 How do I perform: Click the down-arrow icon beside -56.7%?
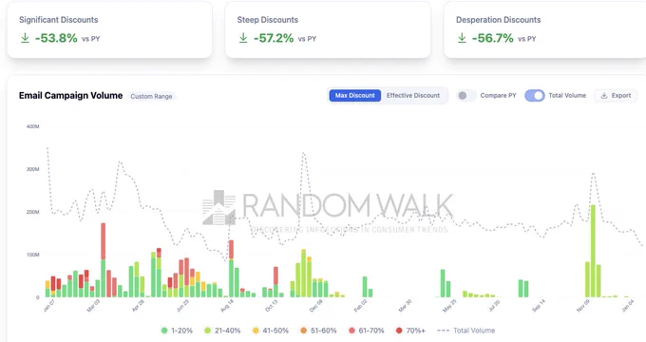pyautogui.click(x=462, y=38)
